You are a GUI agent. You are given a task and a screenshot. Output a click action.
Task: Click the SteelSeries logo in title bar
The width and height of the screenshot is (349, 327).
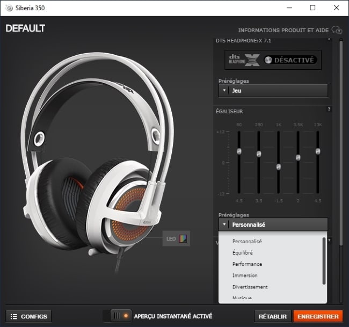tap(9, 8)
